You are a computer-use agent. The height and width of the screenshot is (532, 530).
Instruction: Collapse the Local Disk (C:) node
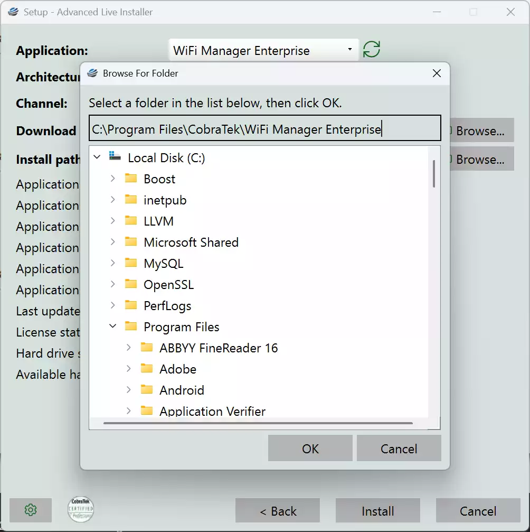97,157
